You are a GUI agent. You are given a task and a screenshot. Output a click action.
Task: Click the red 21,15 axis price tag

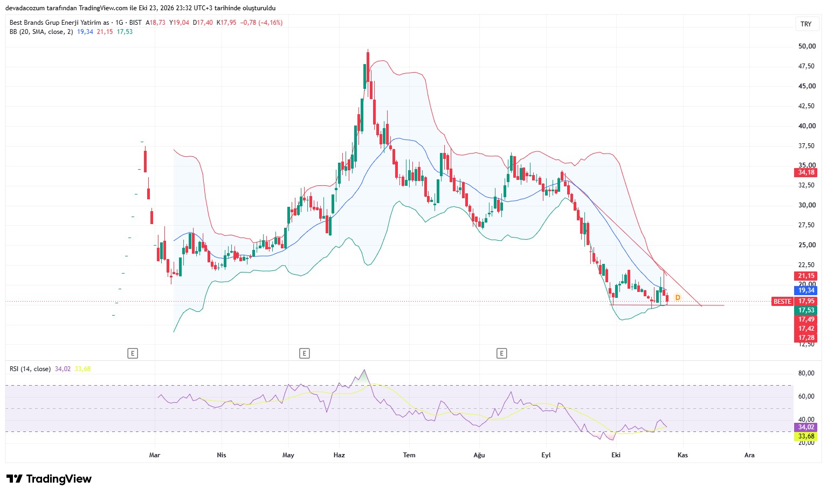point(806,276)
